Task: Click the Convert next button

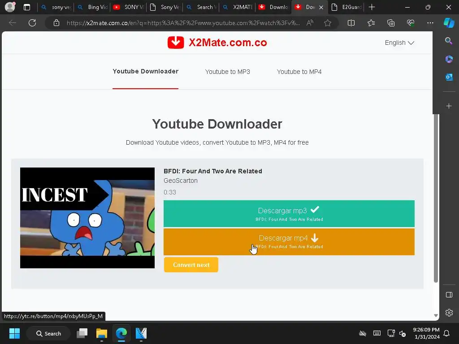Action: (191, 265)
